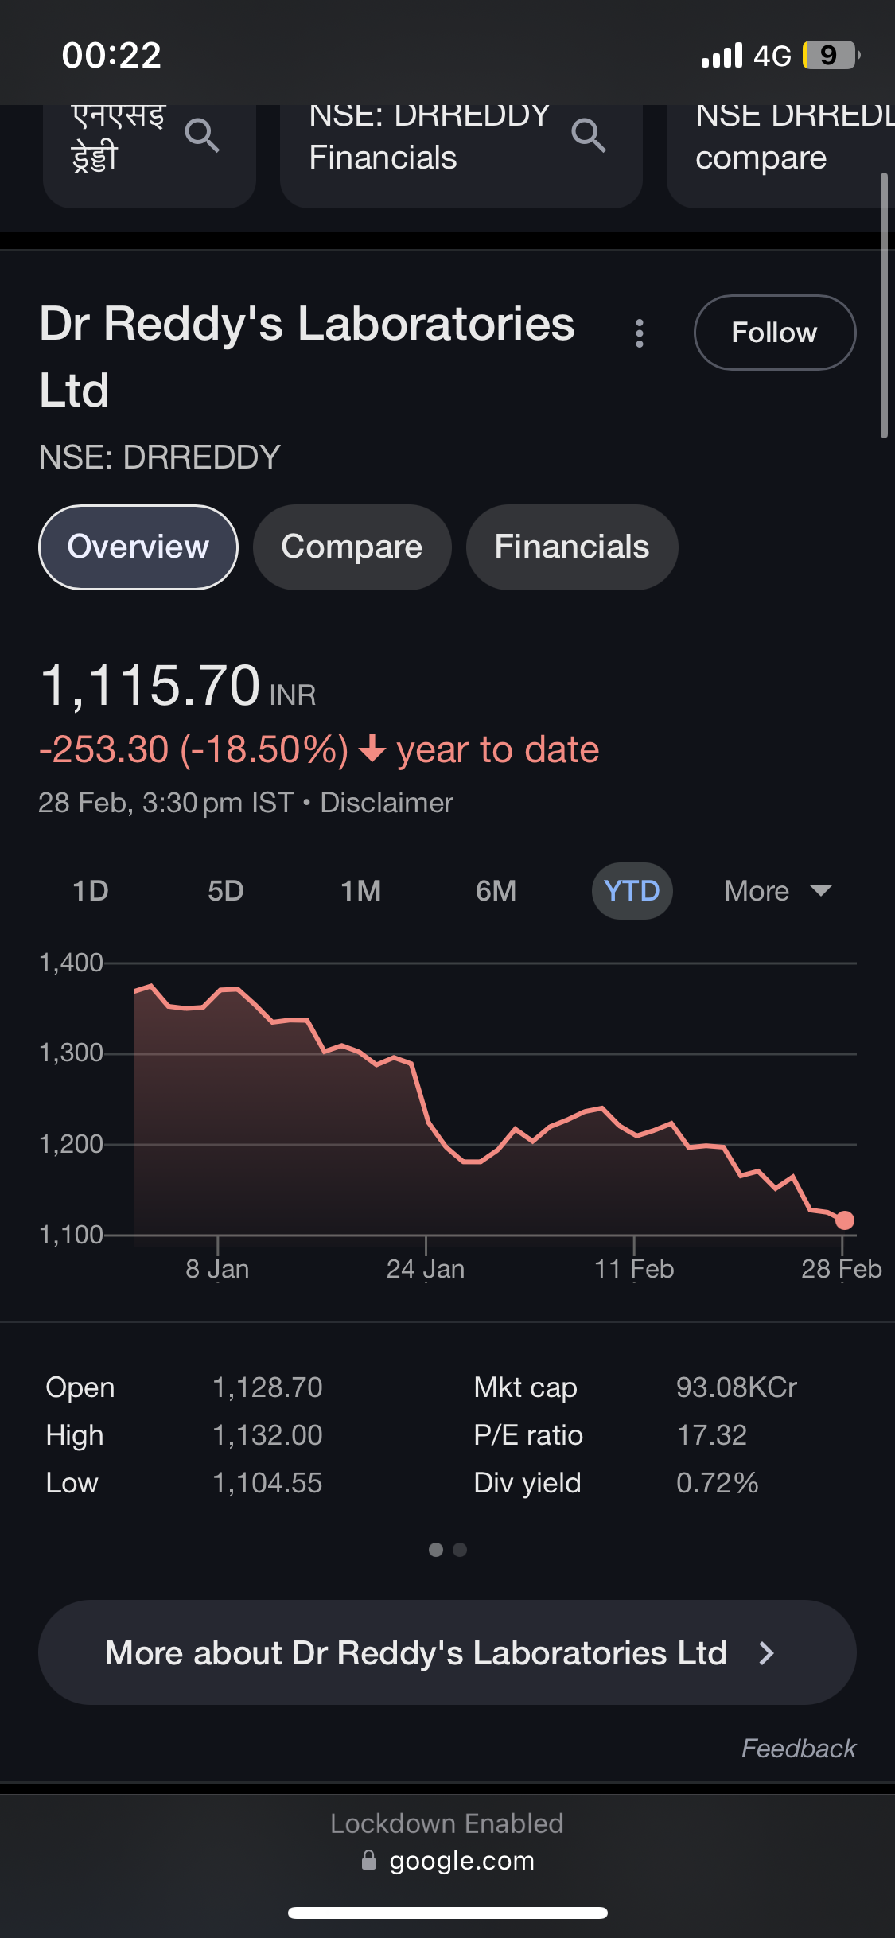This screenshot has height=1938, width=895.
Task: Tap the three-dot options menu icon
Action: tap(639, 333)
